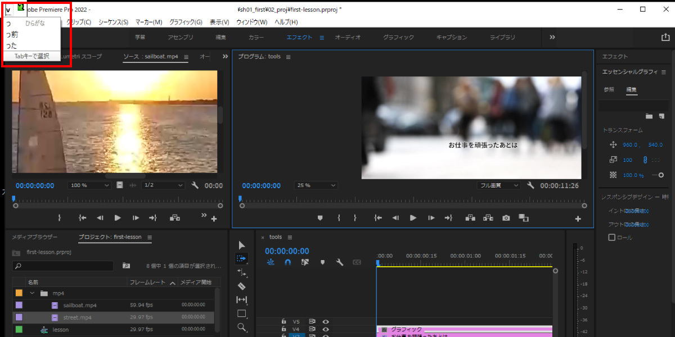Select the Razor tool
Screen dimensions: 675x337
point(242,286)
